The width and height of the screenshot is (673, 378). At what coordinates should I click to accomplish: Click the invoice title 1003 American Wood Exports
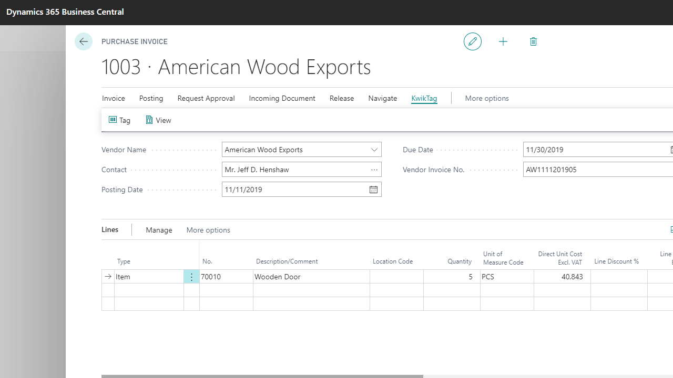pyautogui.click(x=236, y=67)
